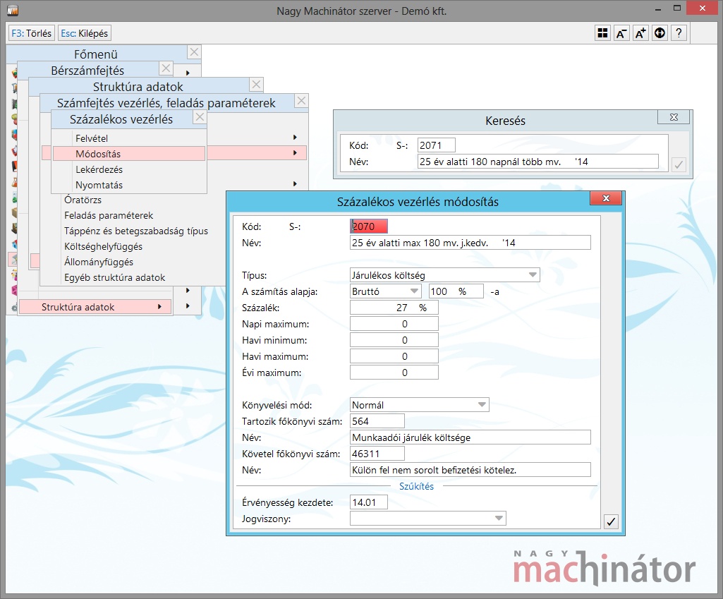The height and width of the screenshot is (599, 723).
Task: Confirm the modification form with checkmark icon
Action: coord(612,521)
